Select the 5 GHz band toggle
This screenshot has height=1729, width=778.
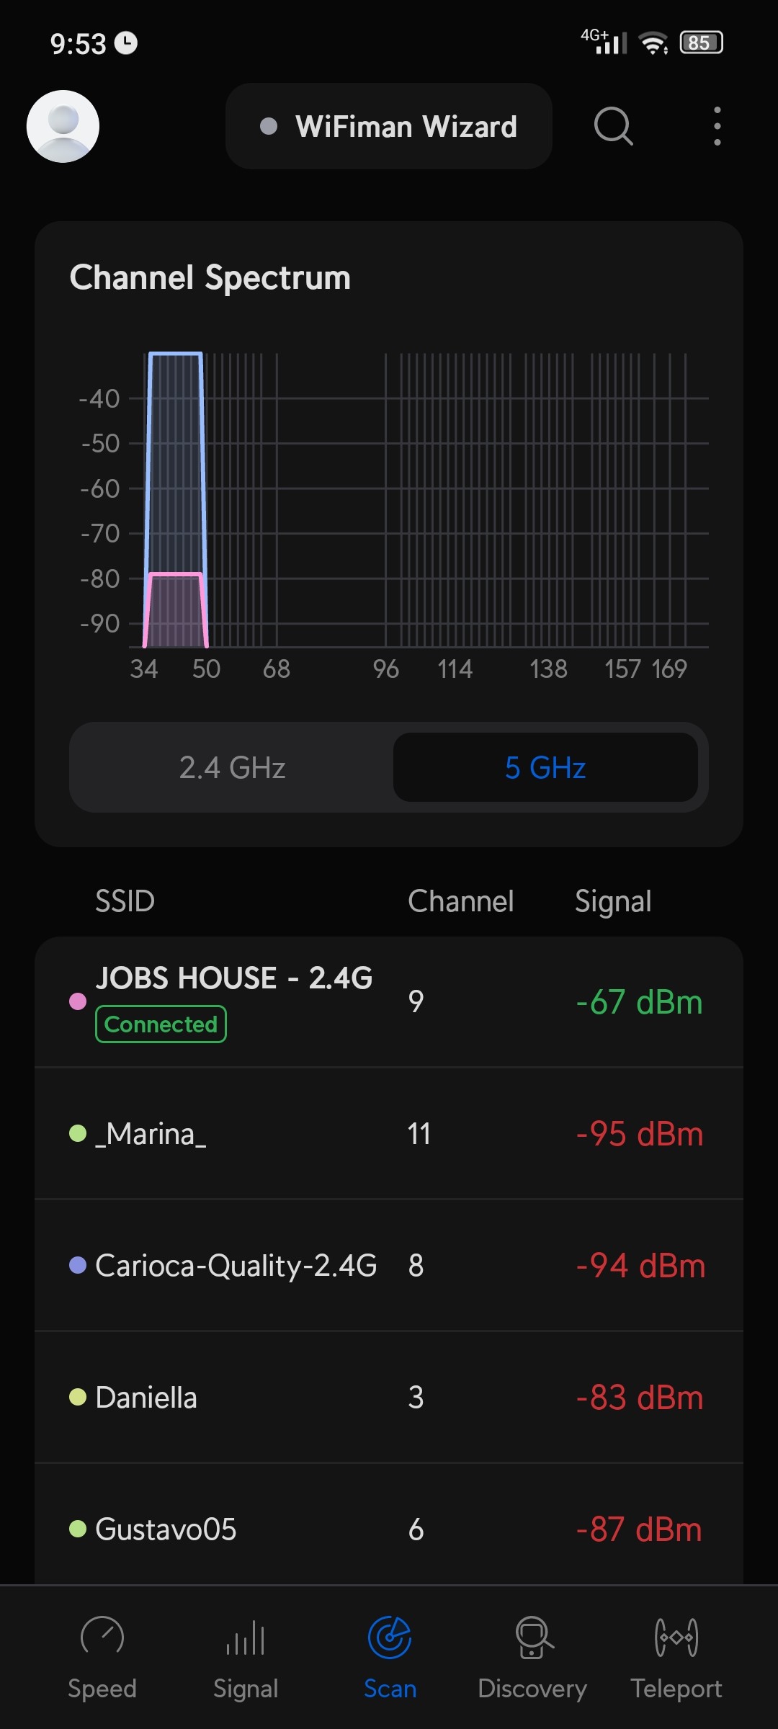[545, 767]
